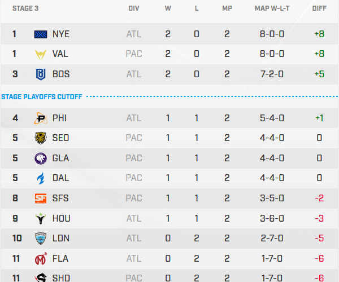The height and width of the screenshot is (282, 339).
Task: Click the PHI team logo icon
Action: (41, 118)
